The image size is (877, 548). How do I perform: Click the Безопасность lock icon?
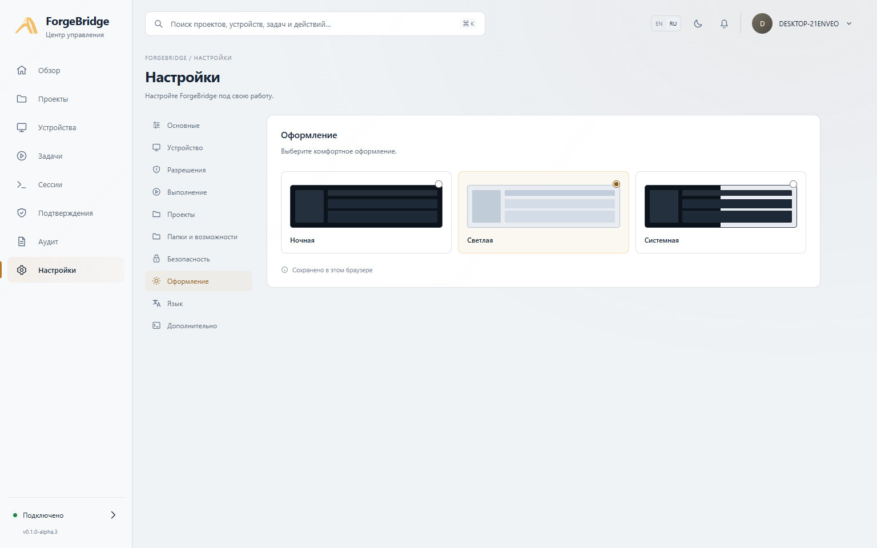(x=156, y=259)
